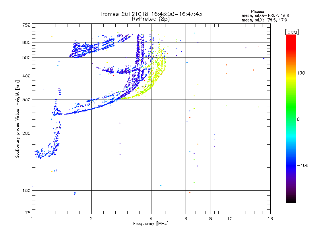
Task: Click the '4' frequency axis label
Action: (151, 219)
